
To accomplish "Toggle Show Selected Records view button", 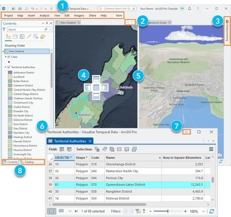I will pos(61,211).
